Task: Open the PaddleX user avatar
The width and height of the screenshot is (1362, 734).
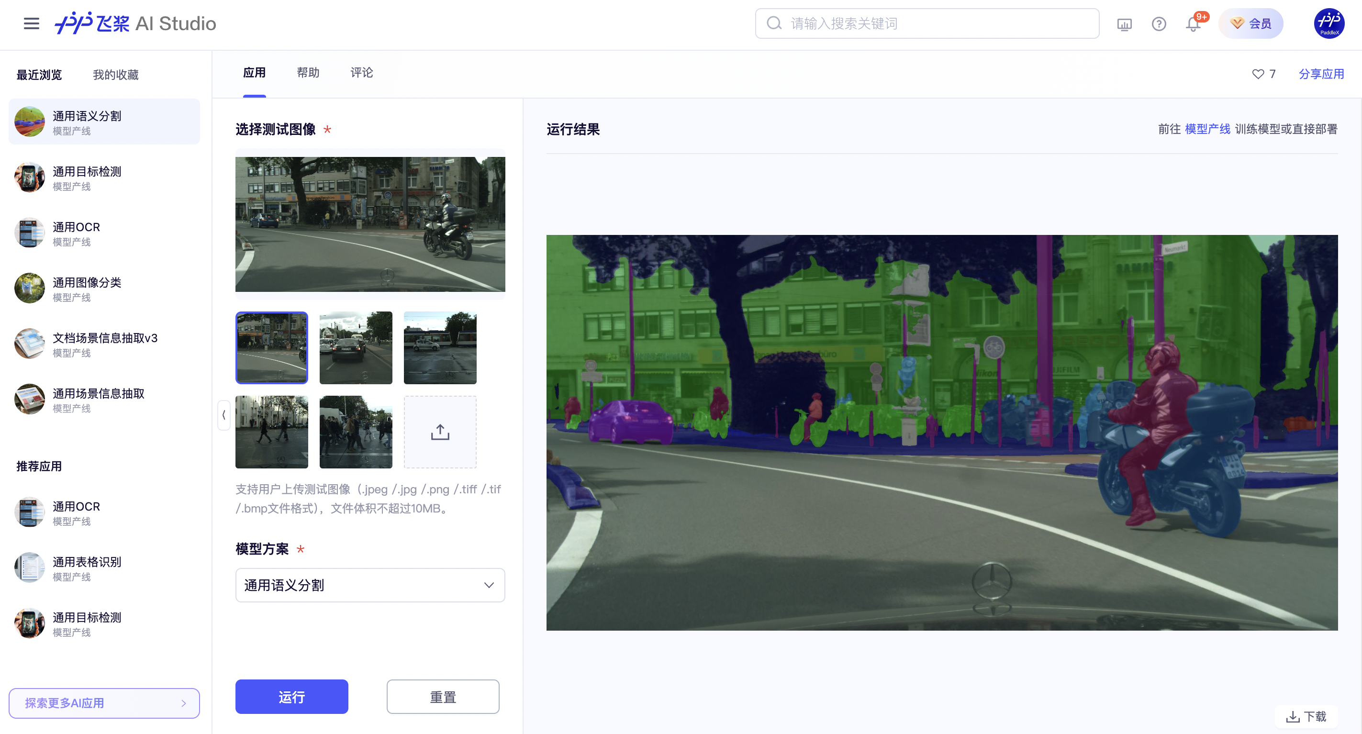Action: click(x=1329, y=23)
